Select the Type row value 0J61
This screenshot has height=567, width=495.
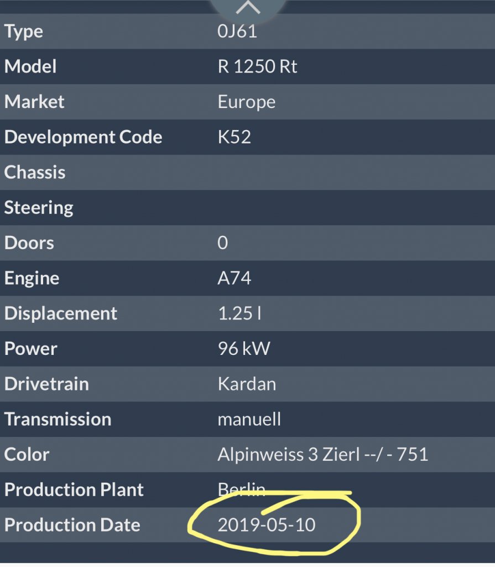tap(237, 31)
